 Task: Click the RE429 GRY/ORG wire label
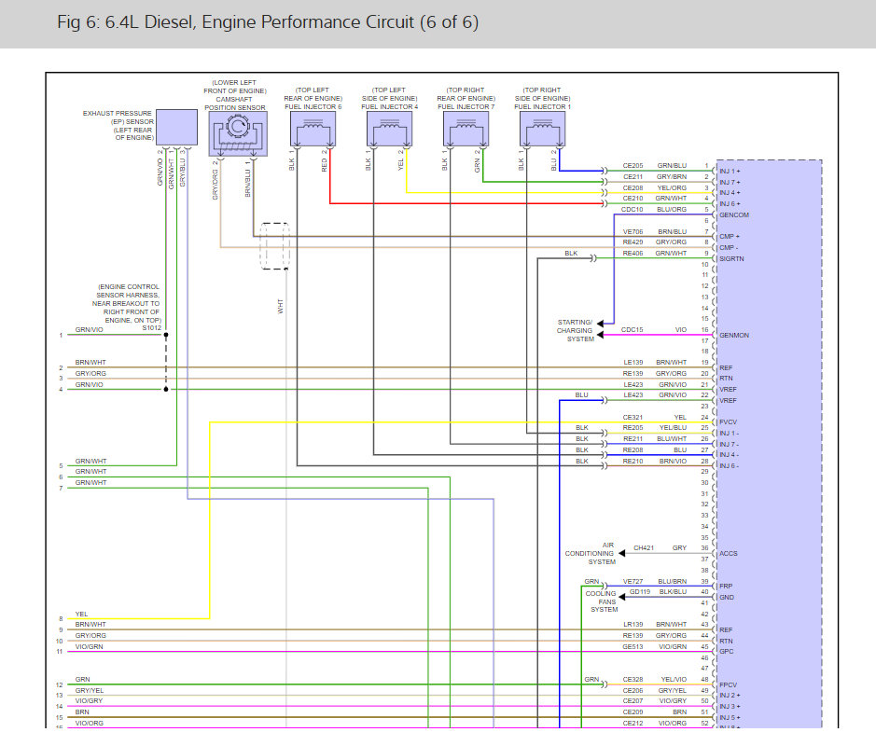click(655, 242)
